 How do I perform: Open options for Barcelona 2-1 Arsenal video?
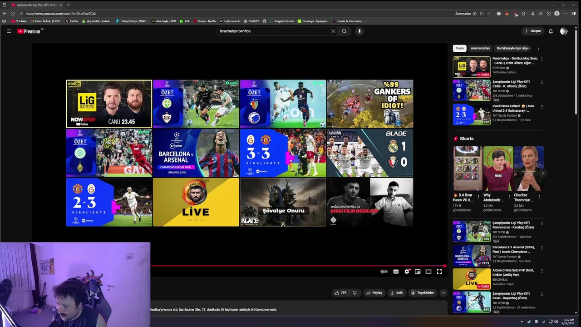(x=542, y=248)
